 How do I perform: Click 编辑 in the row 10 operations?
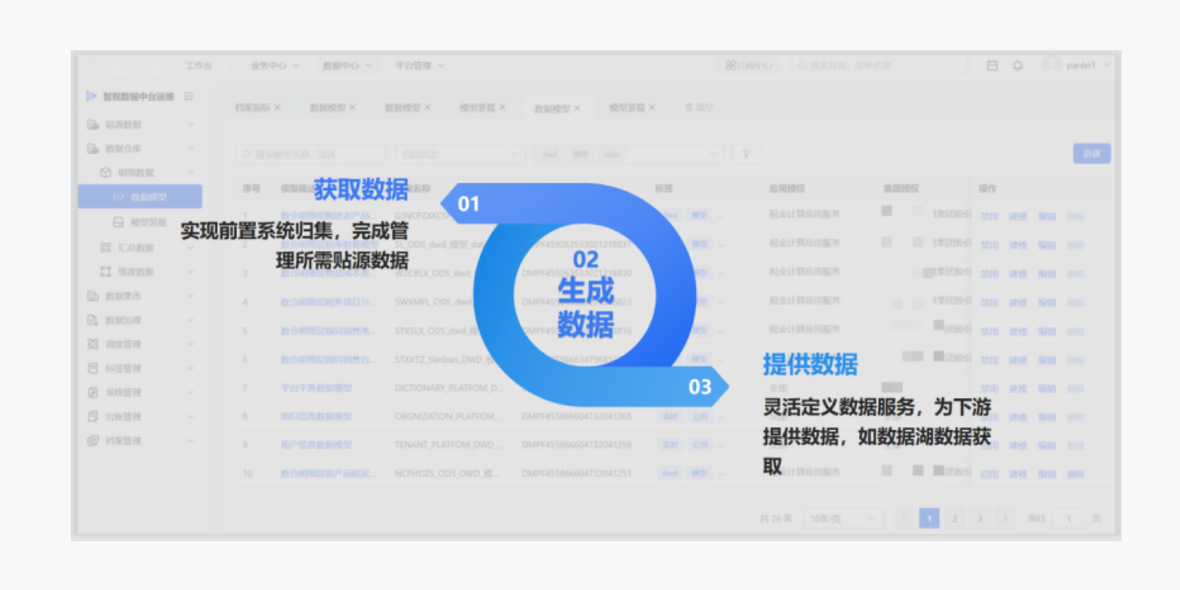1047,474
